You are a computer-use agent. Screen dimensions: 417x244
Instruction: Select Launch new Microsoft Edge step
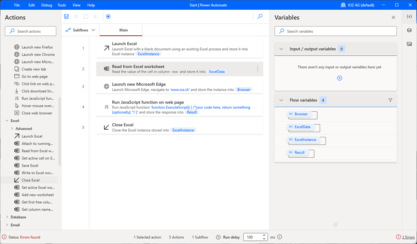180,86
